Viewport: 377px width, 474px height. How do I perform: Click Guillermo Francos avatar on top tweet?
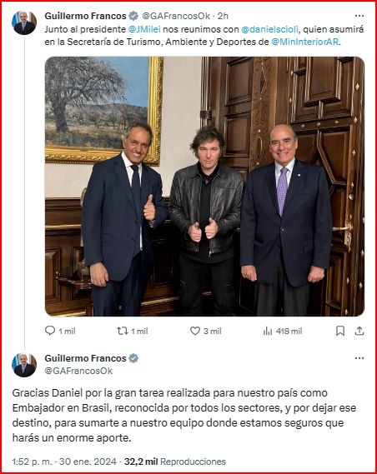(24, 22)
